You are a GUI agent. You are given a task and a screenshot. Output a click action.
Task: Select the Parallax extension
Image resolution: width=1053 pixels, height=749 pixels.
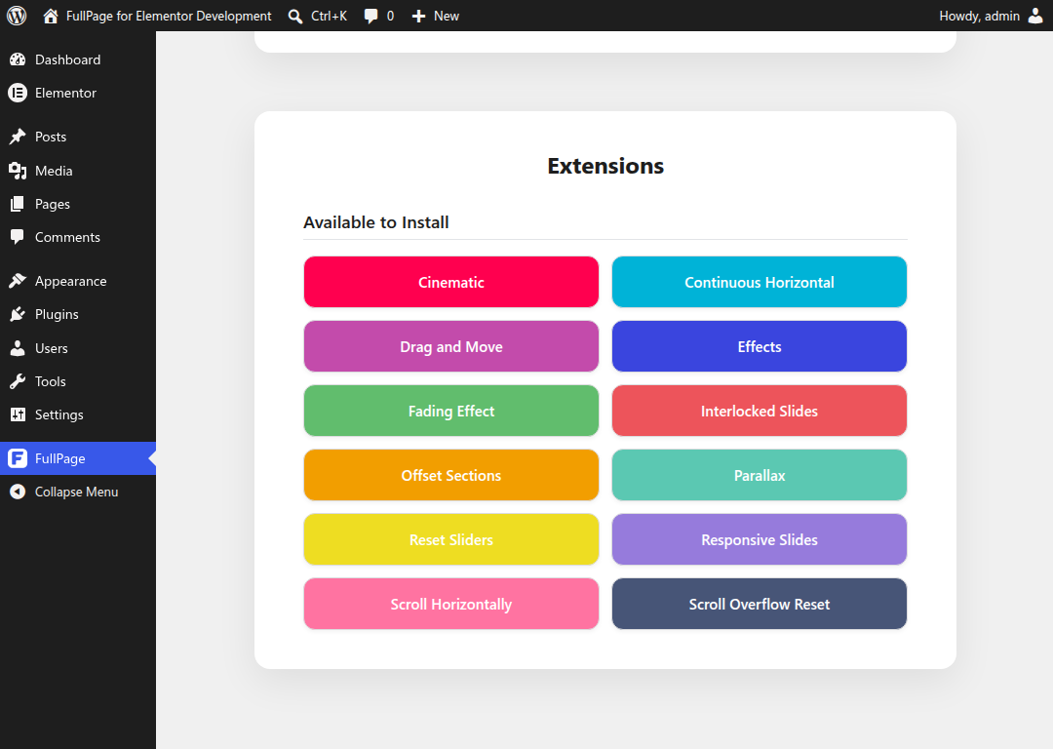pos(760,476)
